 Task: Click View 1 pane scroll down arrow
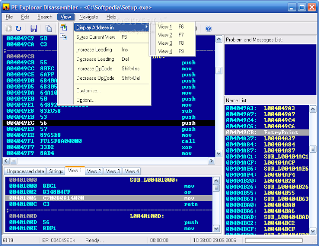click(216, 229)
